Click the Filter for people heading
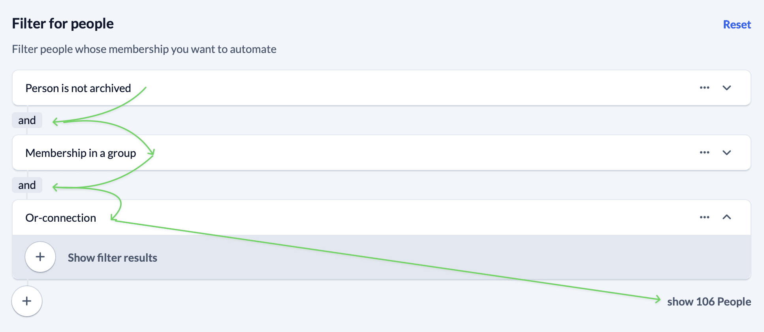 pyautogui.click(x=63, y=24)
